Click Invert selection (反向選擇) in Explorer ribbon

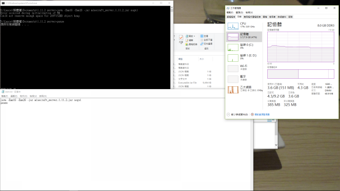pos(206,44)
